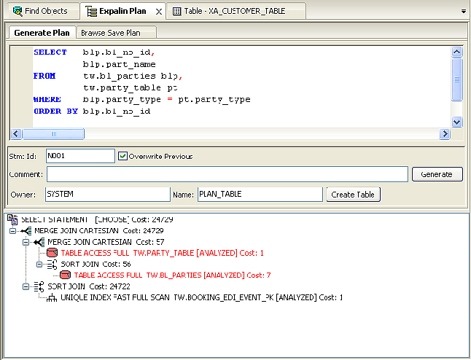
Task: Click the red TW.PARTY_TABLE table access icon
Action: (52, 253)
